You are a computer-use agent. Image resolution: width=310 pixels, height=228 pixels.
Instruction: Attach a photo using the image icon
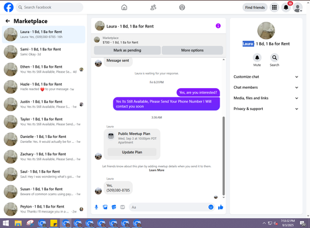pyautogui.click(x=105, y=207)
